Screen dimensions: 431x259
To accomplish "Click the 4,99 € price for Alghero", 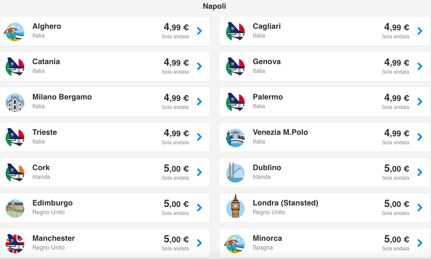I will 176,27.
